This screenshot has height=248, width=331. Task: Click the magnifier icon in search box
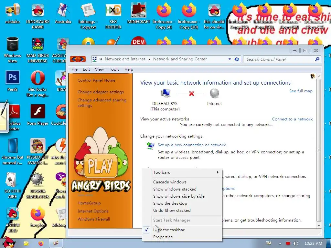click(317, 59)
